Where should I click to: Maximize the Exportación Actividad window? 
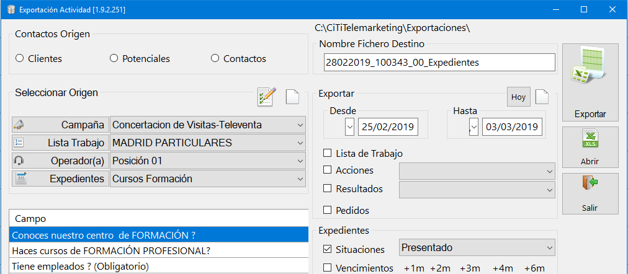pos(584,9)
